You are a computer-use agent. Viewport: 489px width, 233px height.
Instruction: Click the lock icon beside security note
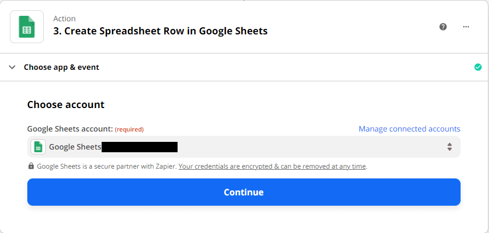[31, 166]
